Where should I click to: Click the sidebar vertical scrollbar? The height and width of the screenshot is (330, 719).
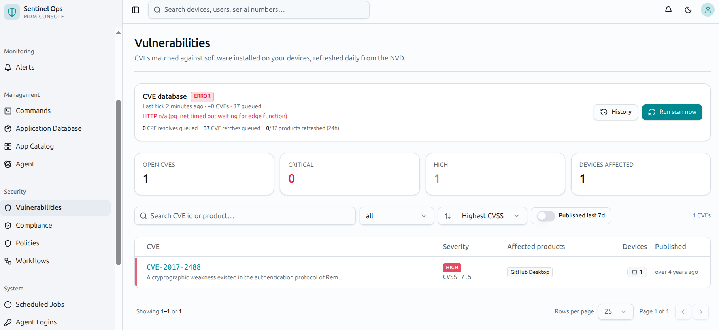[x=118, y=182]
